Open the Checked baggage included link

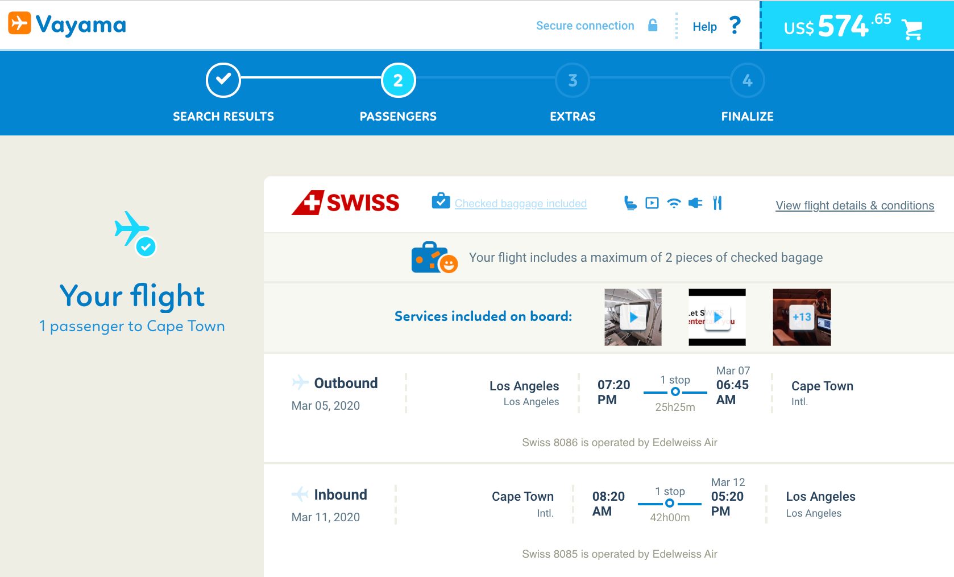521,204
